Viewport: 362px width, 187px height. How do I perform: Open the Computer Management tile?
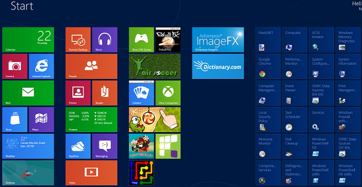(x=268, y=93)
